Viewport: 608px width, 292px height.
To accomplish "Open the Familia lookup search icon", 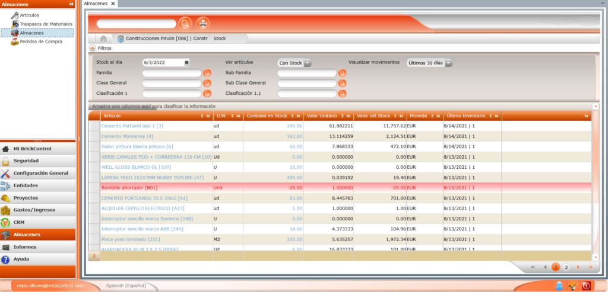I will (x=207, y=73).
